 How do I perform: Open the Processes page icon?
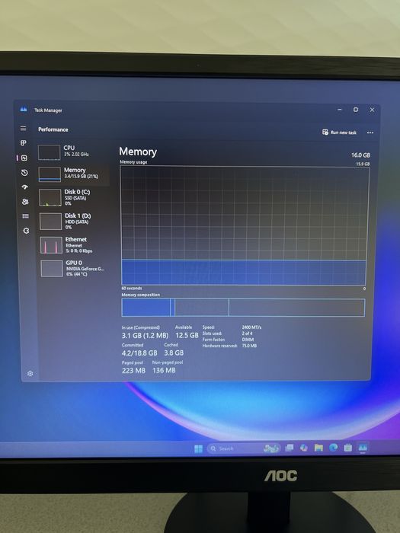click(24, 143)
